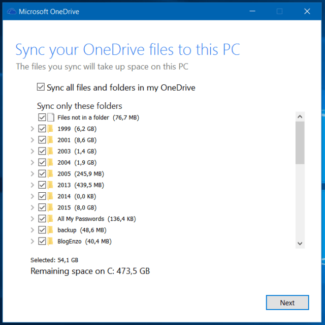
Task: Expand the 2014 folder tree
Action: click(x=32, y=196)
